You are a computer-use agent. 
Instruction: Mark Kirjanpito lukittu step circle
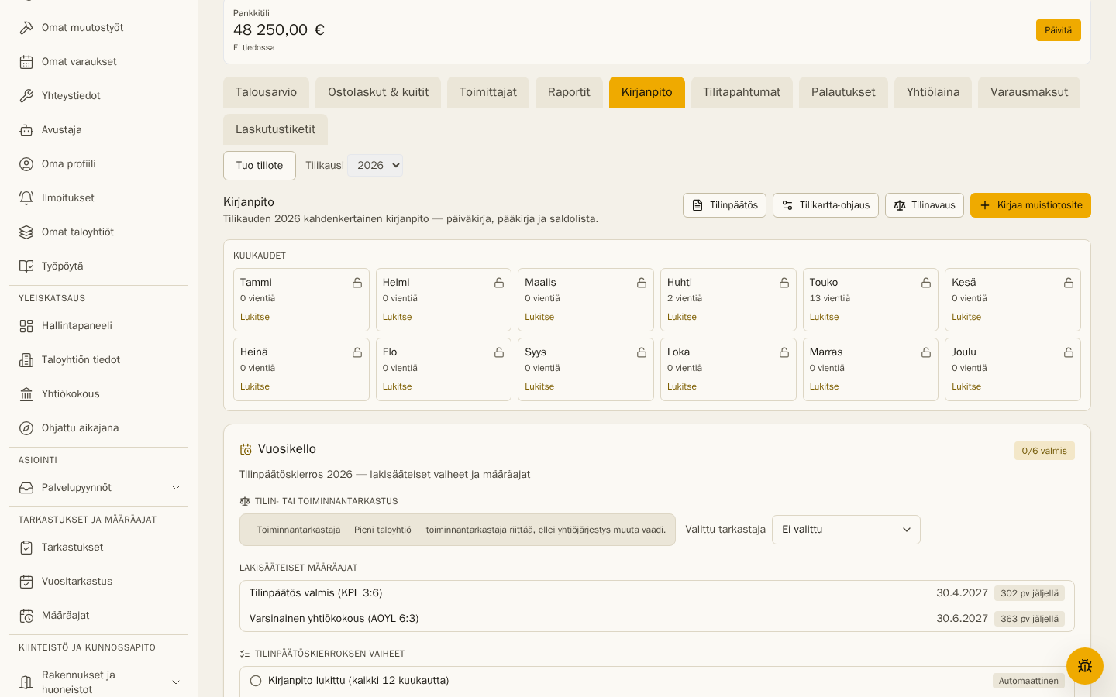point(256,681)
